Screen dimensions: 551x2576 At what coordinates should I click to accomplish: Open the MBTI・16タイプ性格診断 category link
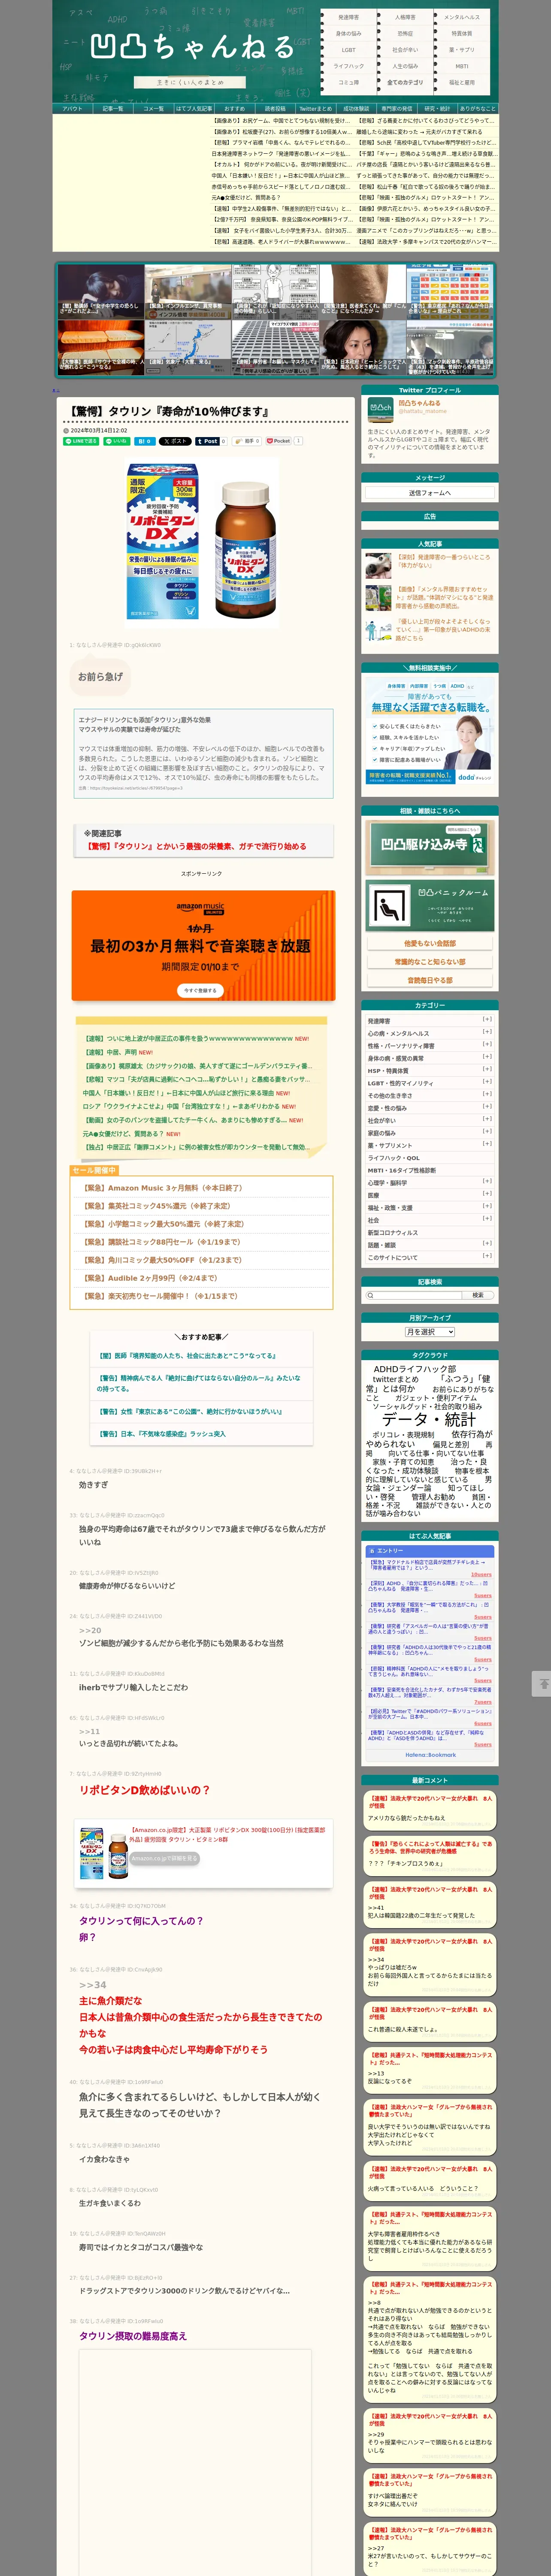pos(402,1169)
